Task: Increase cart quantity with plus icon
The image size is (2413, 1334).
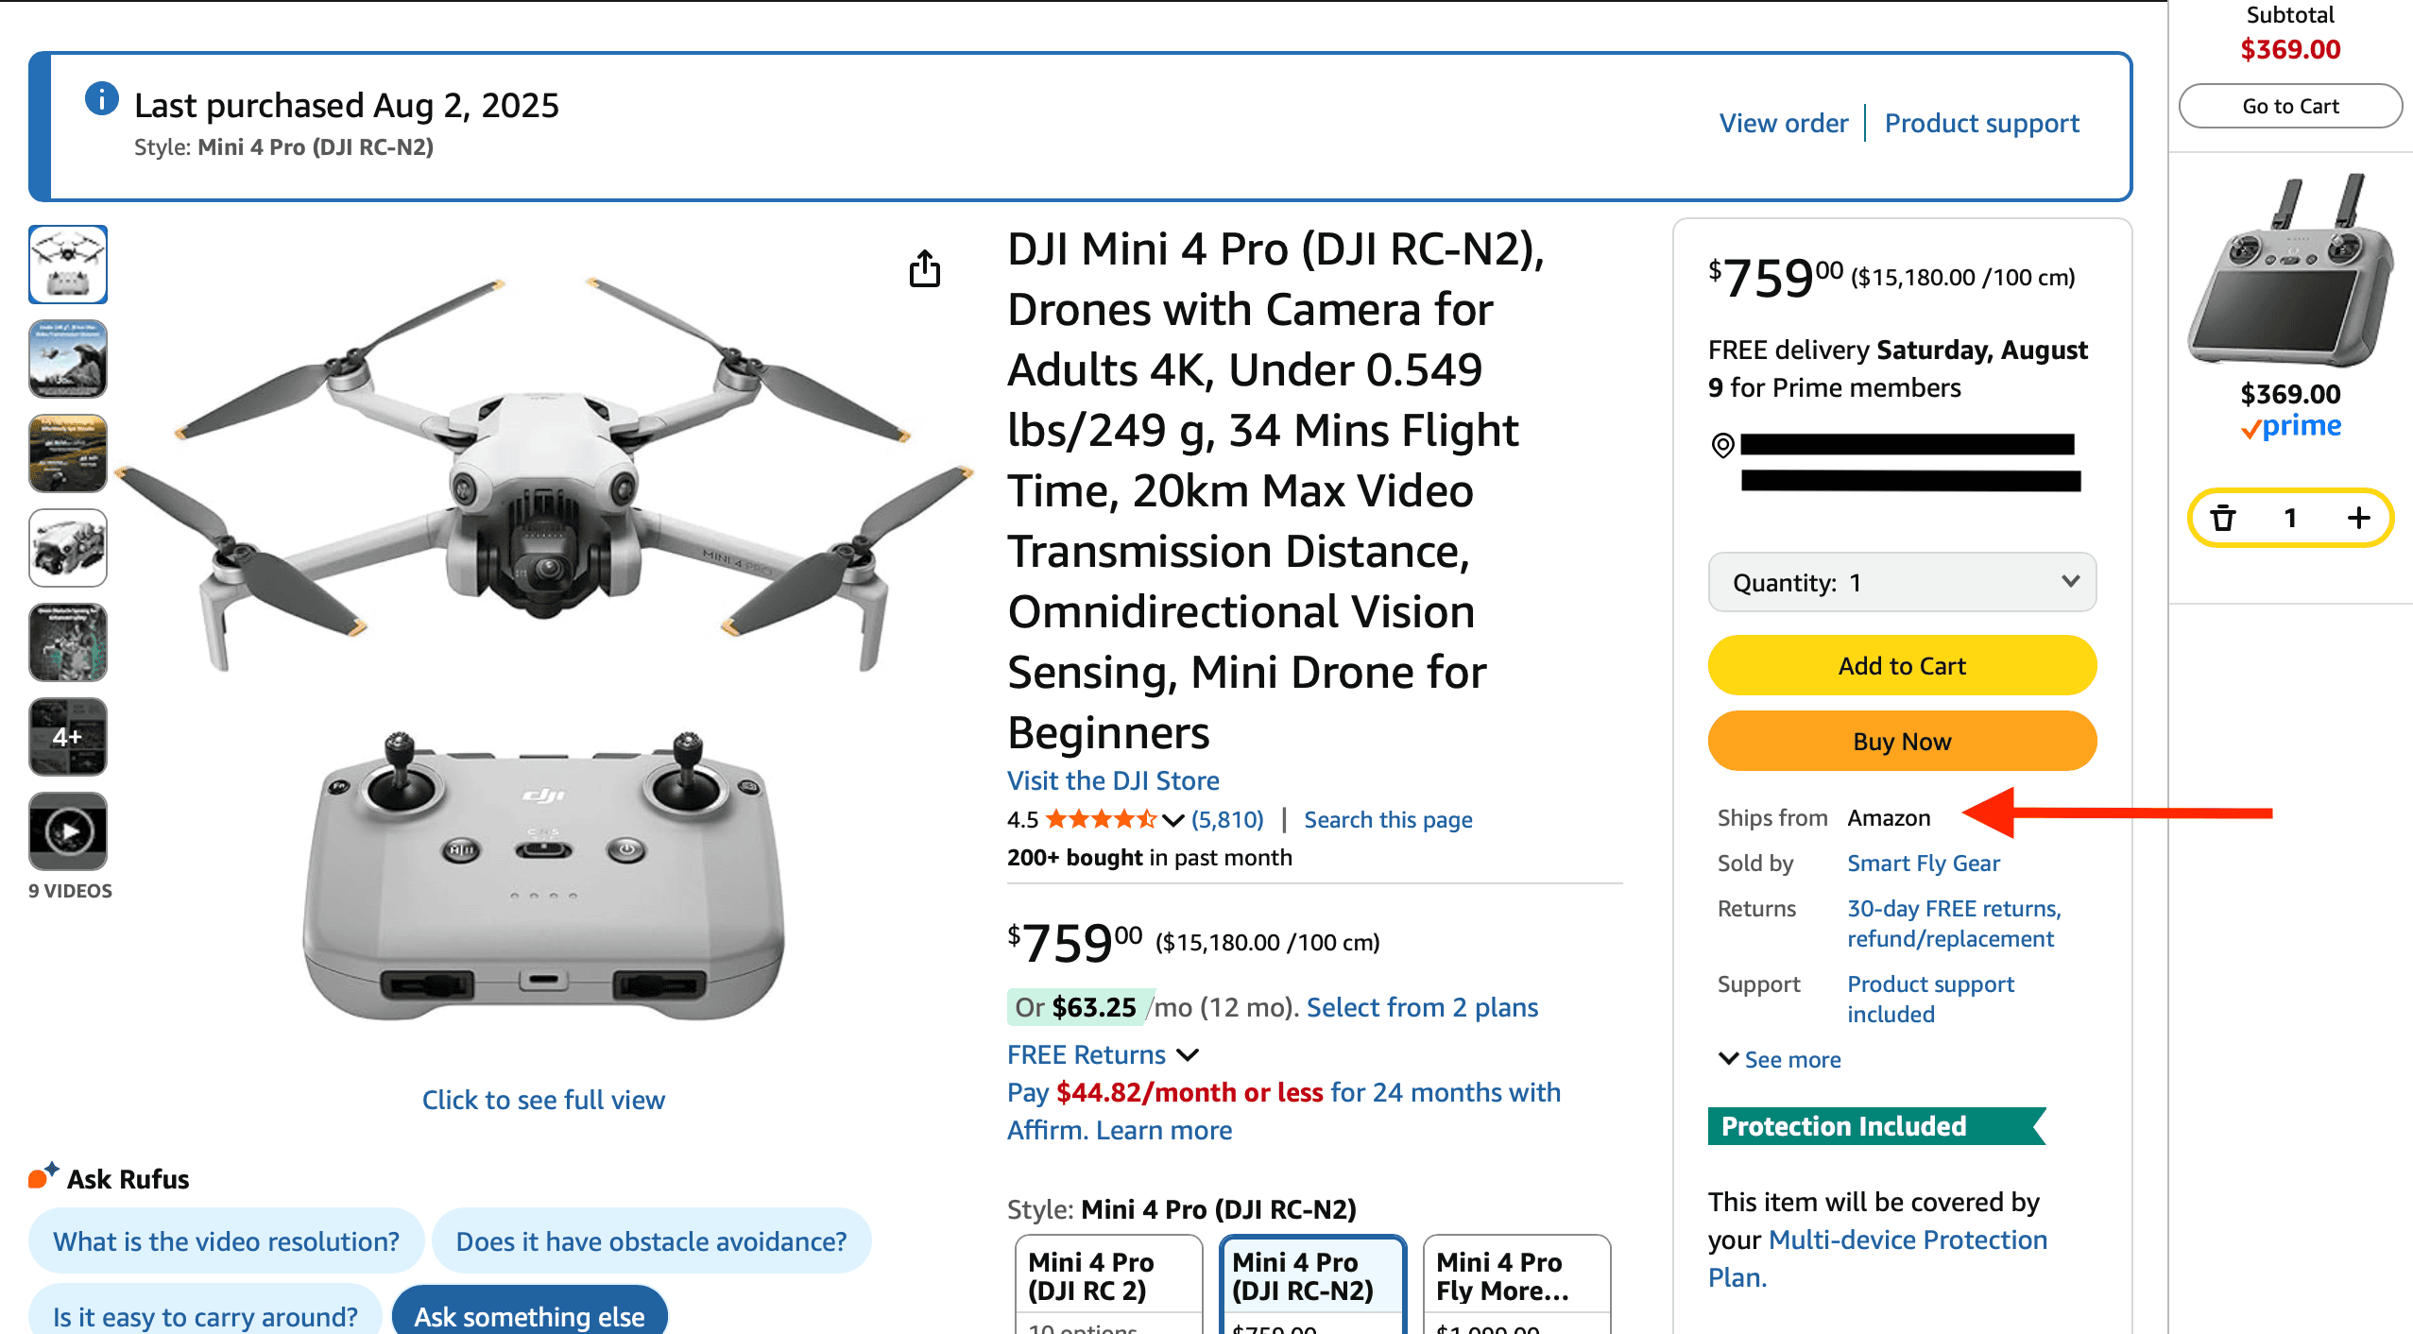Action: (x=2358, y=518)
